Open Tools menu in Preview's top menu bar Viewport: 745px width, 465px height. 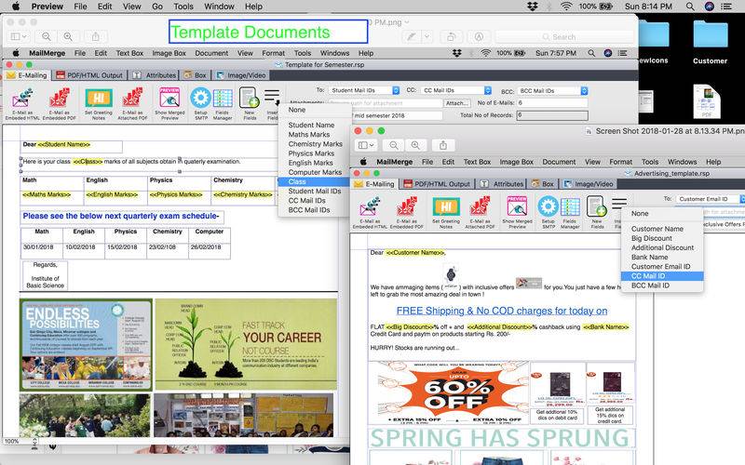pyautogui.click(x=183, y=7)
